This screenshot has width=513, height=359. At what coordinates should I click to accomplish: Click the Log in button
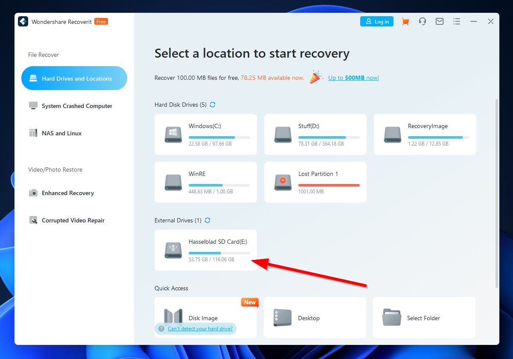click(377, 21)
